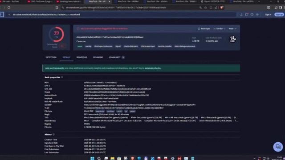This screenshot has height=160, width=285.
Task: Open File Explorer from the taskbar
Action: [x=112, y=158]
